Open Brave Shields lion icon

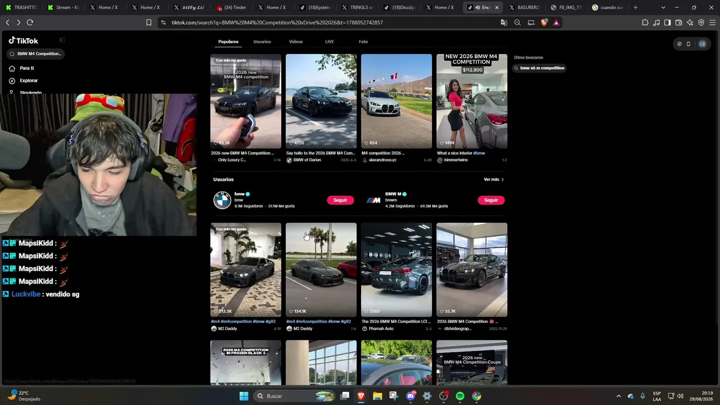point(544,22)
